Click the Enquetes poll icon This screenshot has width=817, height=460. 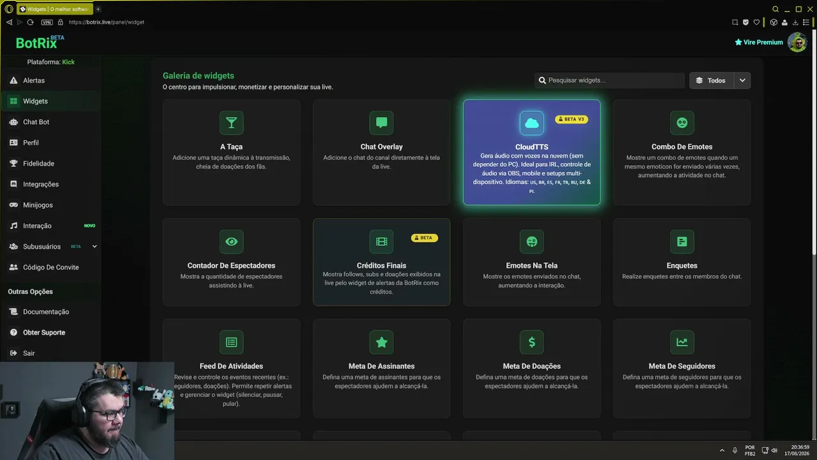[x=682, y=241]
